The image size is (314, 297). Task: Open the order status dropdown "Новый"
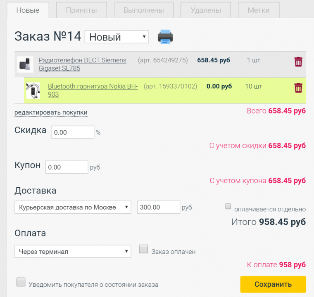click(117, 37)
